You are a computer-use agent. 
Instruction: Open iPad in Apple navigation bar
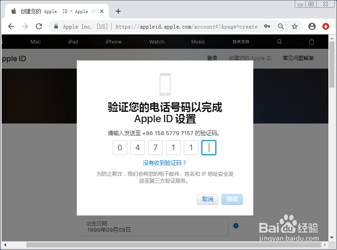click(73, 42)
